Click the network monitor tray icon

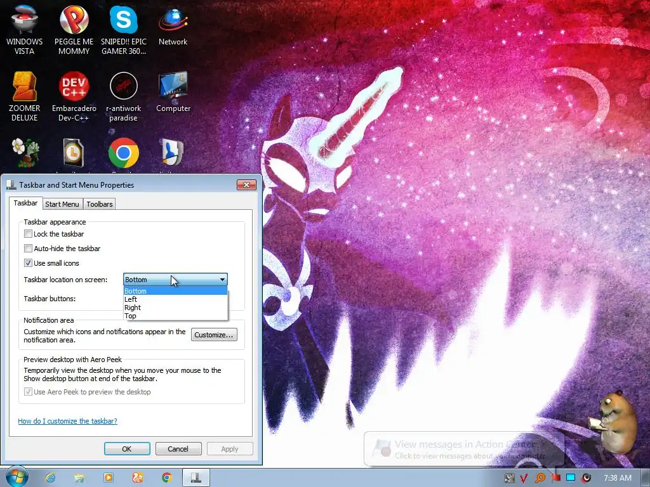[x=571, y=478]
